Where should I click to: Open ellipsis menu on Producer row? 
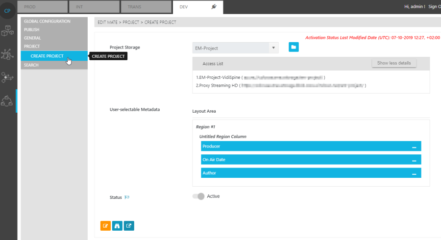point(414,147)
